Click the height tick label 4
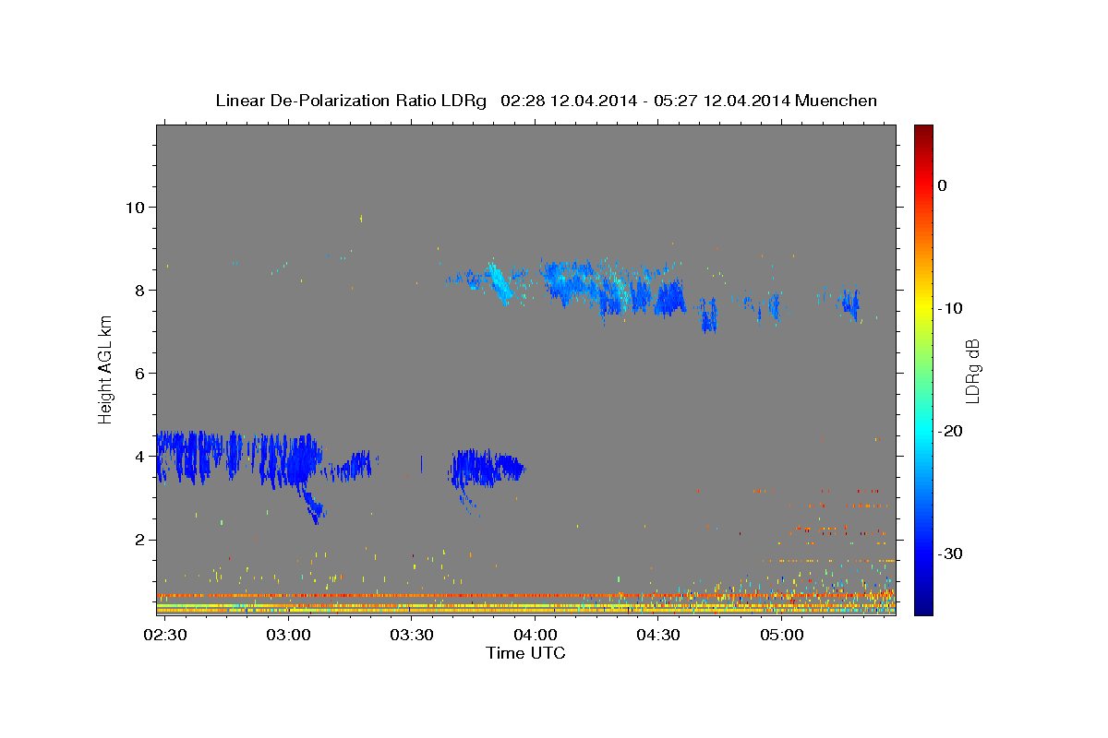Image resolution: width=1108 pixels, height=738 pixels. click(141, 456)
